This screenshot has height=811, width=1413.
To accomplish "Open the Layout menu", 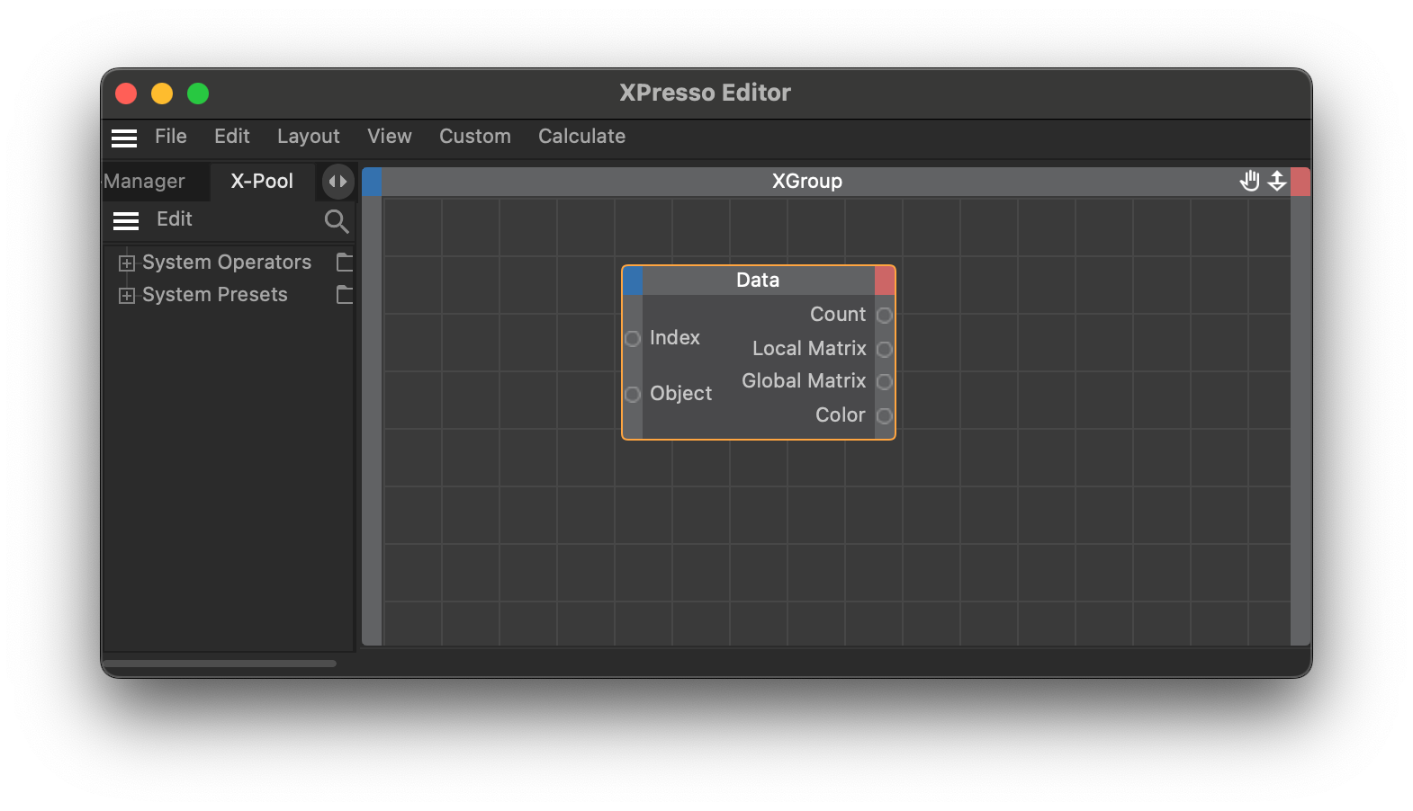I will (309, 137).
